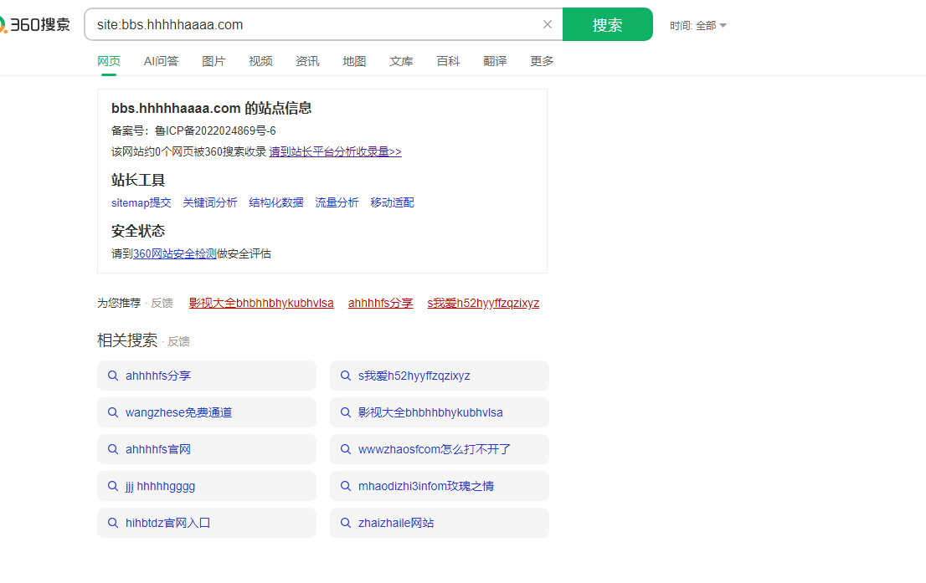926x583 pixels.
Task: Clear the search box with the X icon
Action: click(548, 24)
